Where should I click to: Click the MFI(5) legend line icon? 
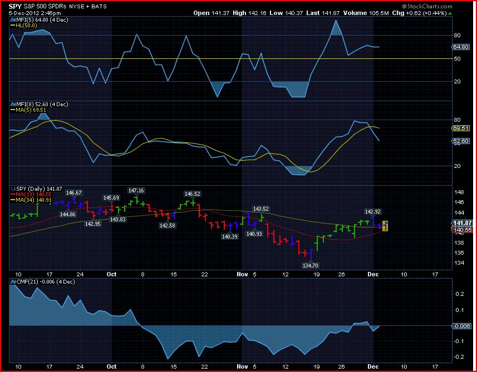pos(13,20)
